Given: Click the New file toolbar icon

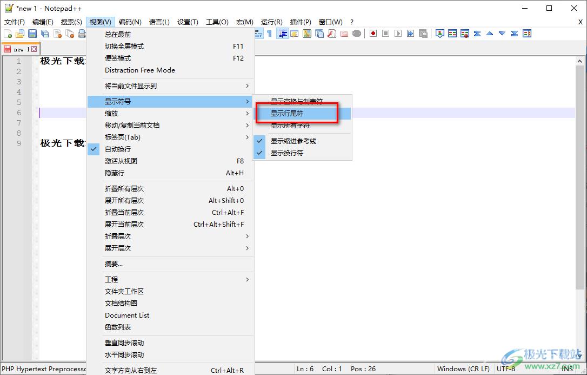Looking at the screenshot, I should pyautogui.click(x=8, y=34).
